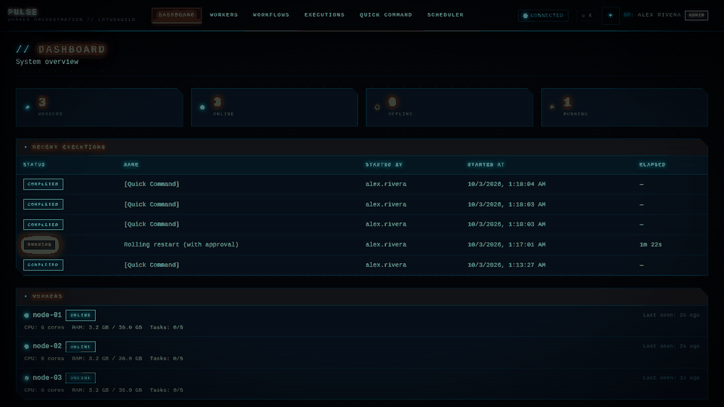
Task: Click node-02 Last seen timestamp
Action: click(671, 346)
